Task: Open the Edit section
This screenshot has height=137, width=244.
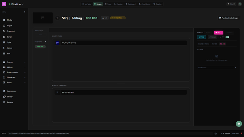Action: (8, 54)
